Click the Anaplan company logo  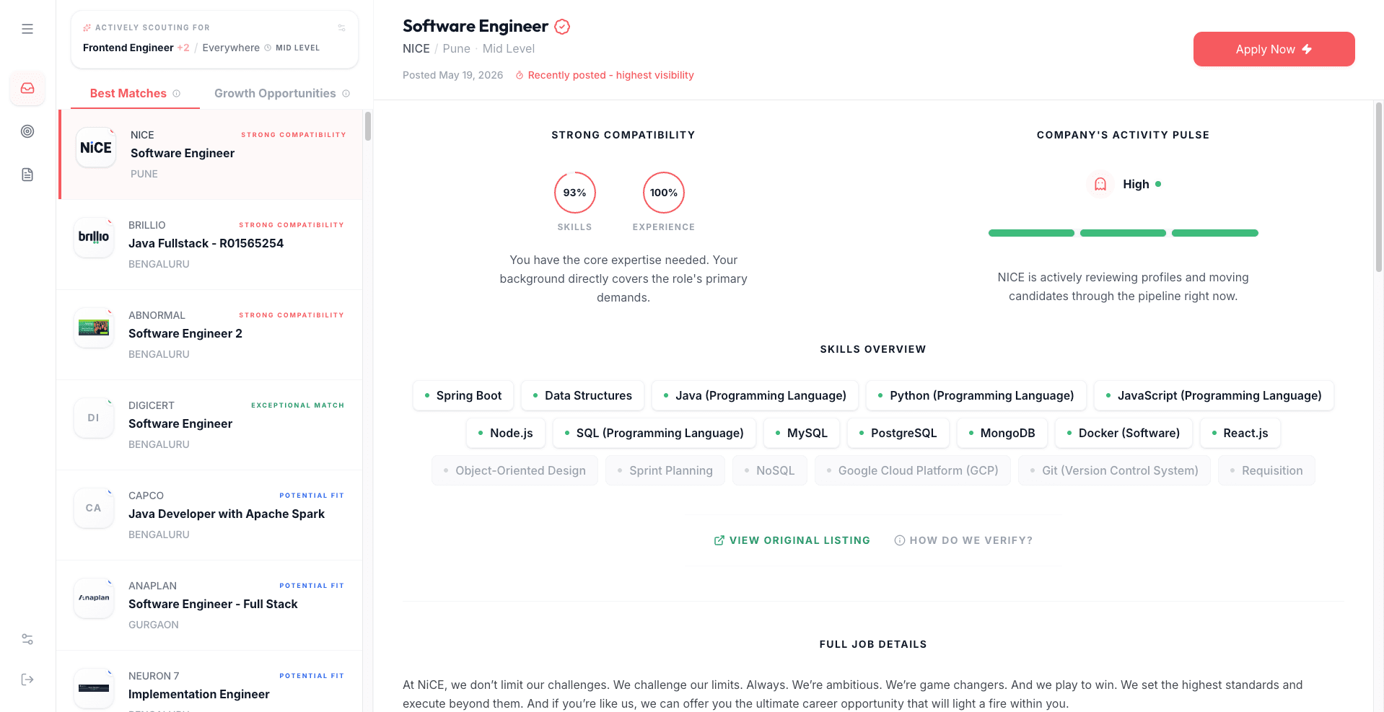click(x=94, y=598)
